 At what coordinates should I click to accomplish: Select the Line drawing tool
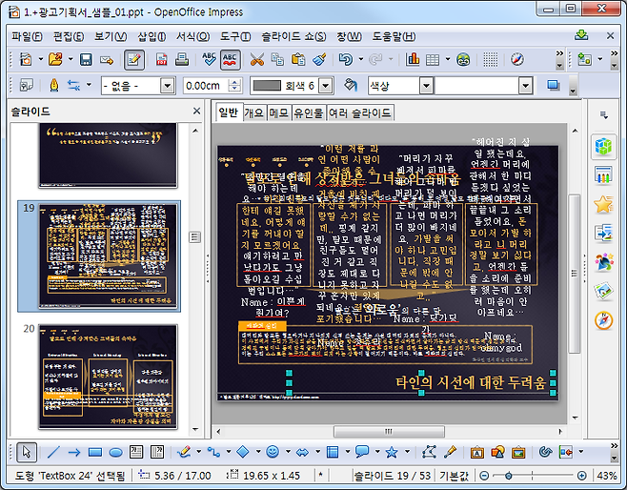(x=53, y=452)
